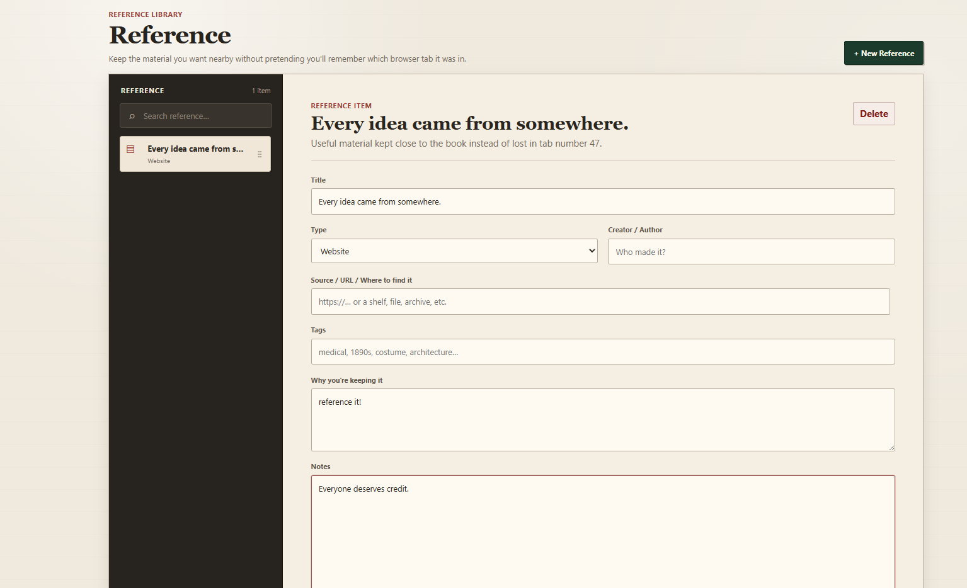This screenshot has height=588, width=967.
Task: Grab the drag handle on the reference card
Action: coord(260,154)
